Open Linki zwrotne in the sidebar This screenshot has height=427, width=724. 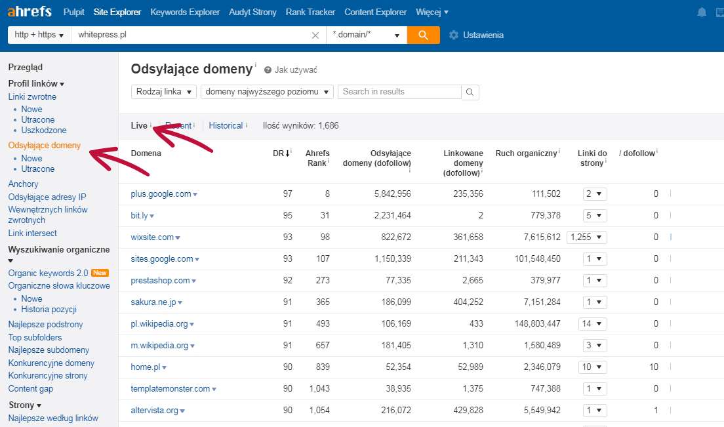32,97
